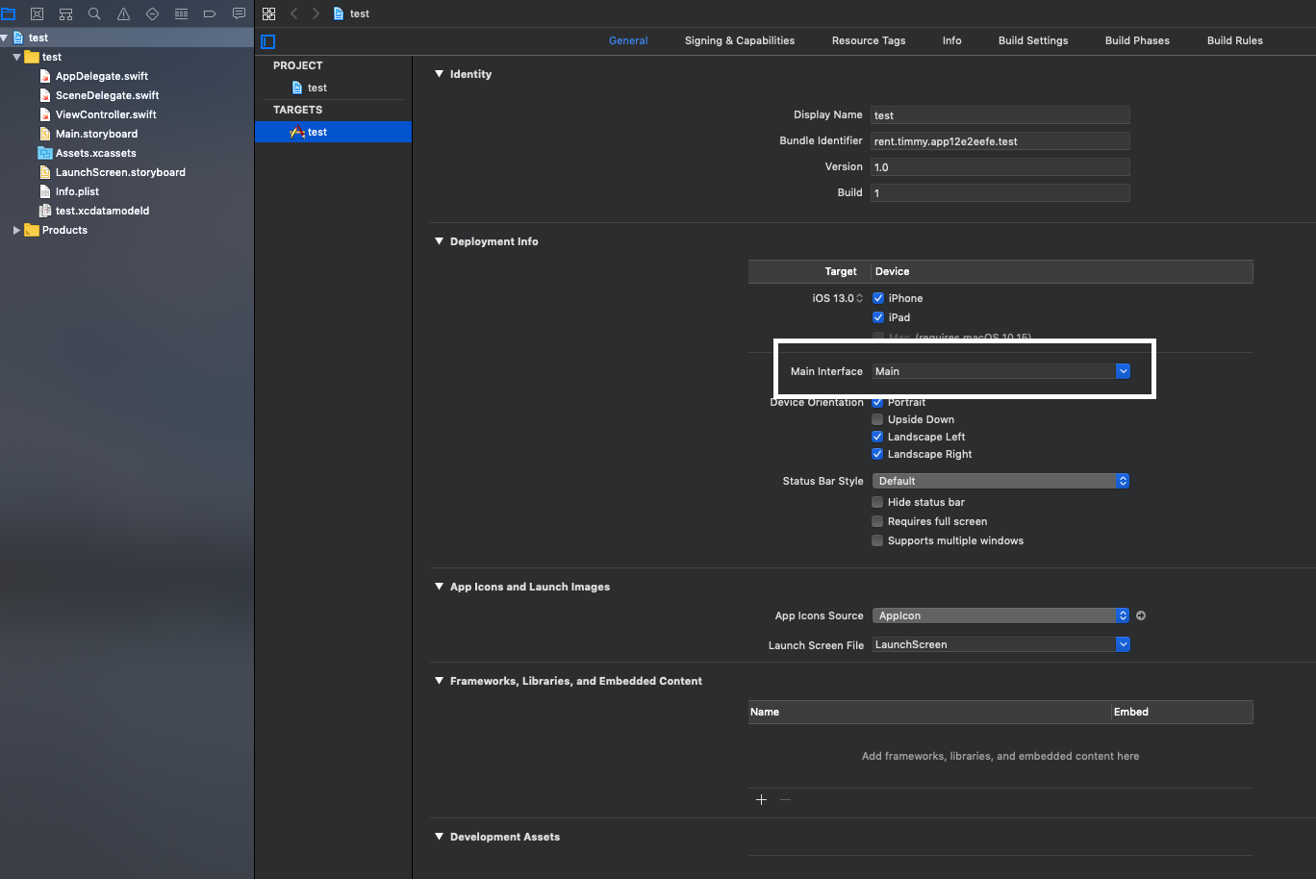Toggle the Portrait orientation checkbox

pos(877,402)
